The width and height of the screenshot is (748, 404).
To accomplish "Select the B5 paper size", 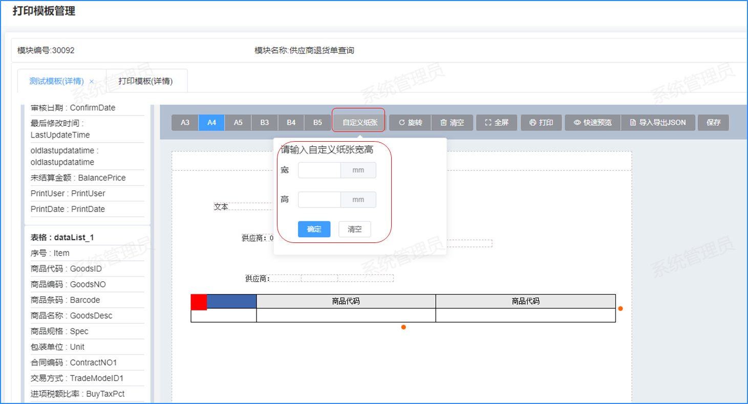I will pos(318,123).
